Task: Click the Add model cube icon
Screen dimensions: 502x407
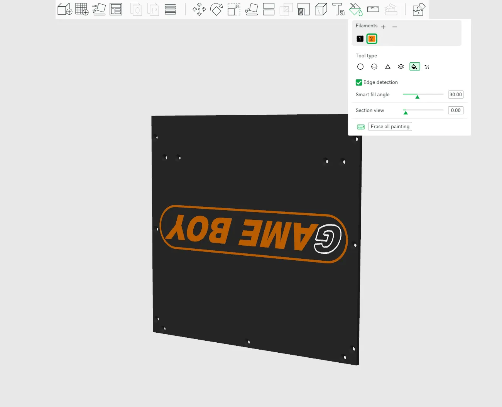Action: tap(65, 9)
